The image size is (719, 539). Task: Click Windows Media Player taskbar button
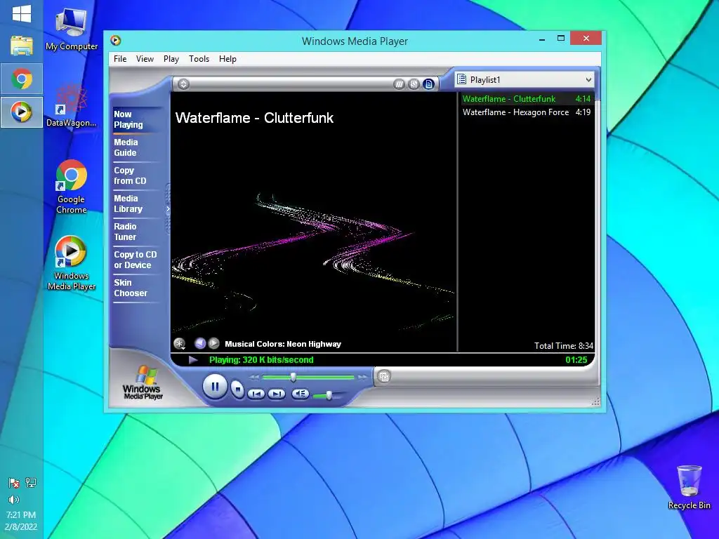[x=22, y=112]
